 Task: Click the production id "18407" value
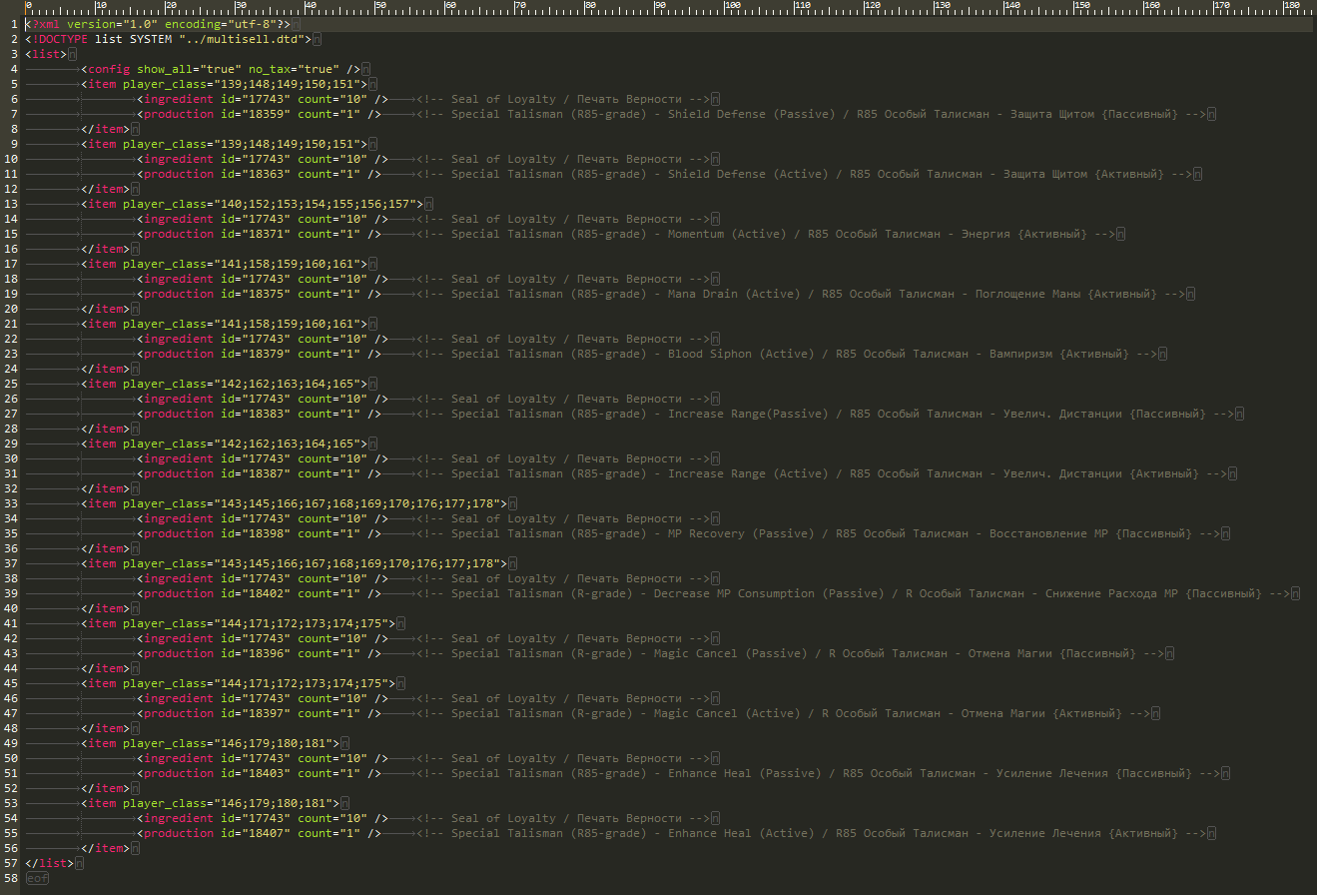click(266, 833)
